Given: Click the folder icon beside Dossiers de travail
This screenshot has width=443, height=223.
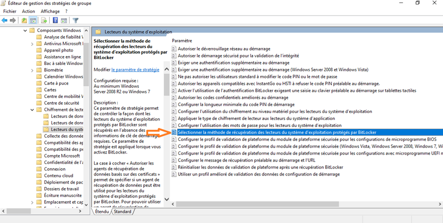Looking at the screenshot, I should pyautogui.click(x=39, y=189).
